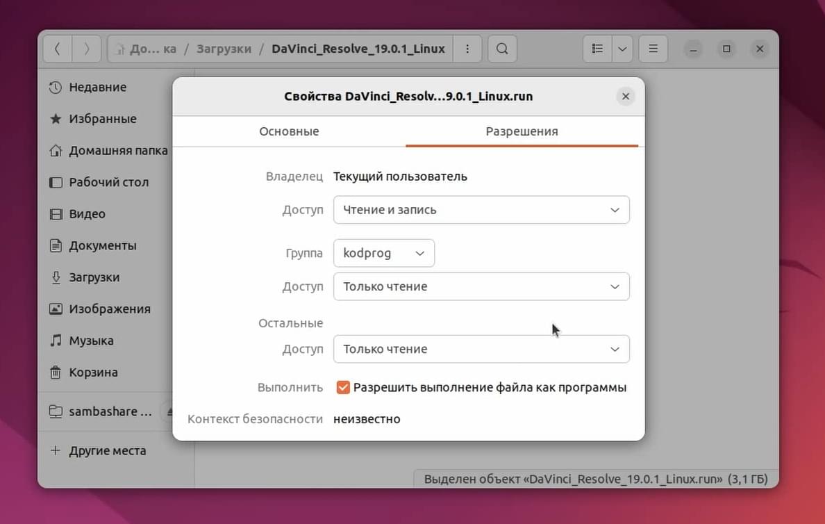Expand the view options chevron
The width and height of the screenshot is (825, 524).
click(x=622, y=49)
